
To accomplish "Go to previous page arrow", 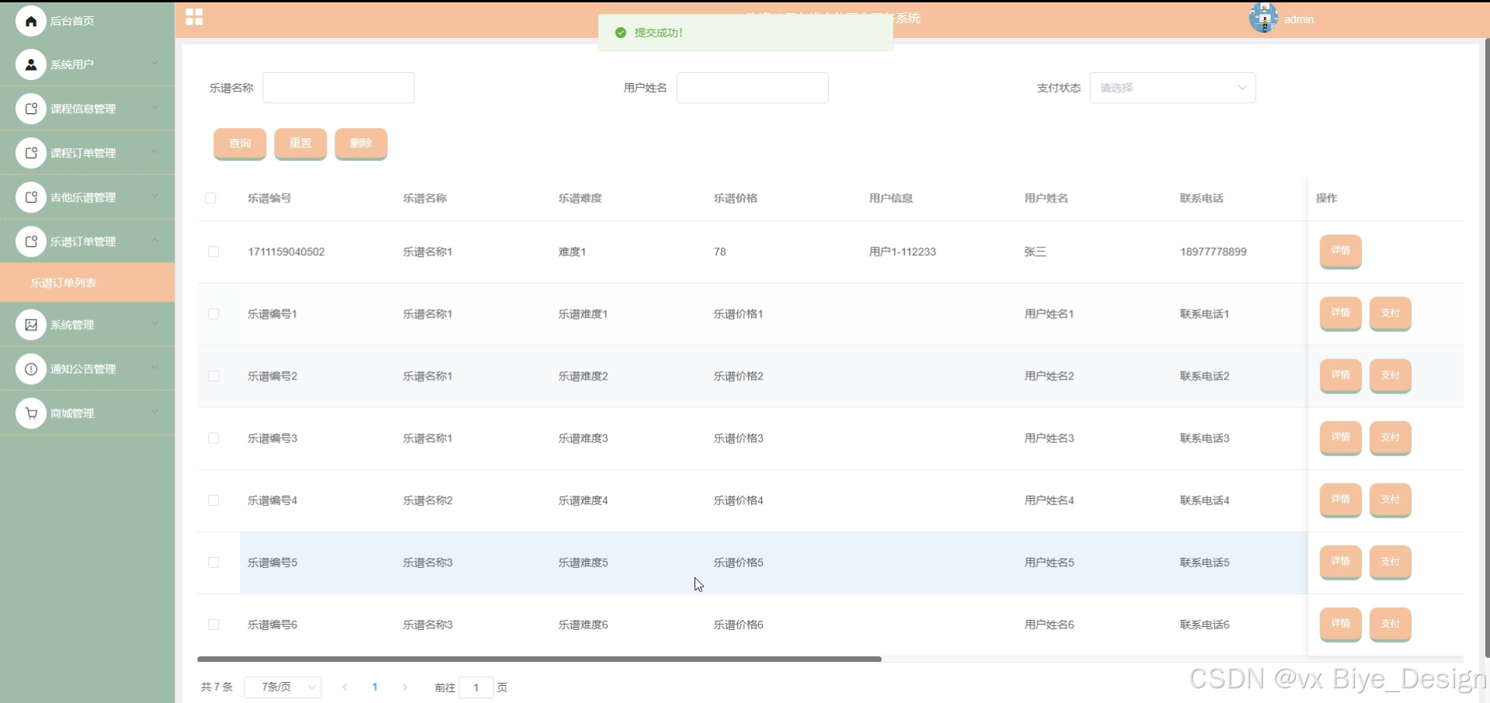I will point(345,687).
